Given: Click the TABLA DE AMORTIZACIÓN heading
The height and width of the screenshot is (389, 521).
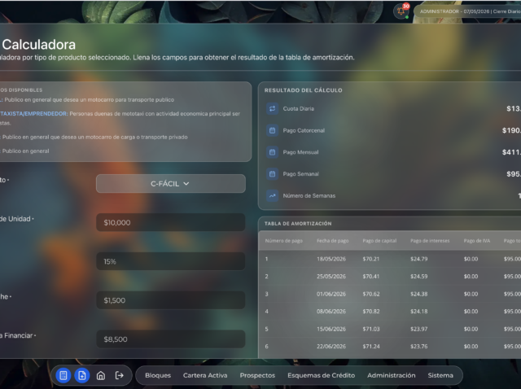Looking at the screenshot, I should (298, 224).
